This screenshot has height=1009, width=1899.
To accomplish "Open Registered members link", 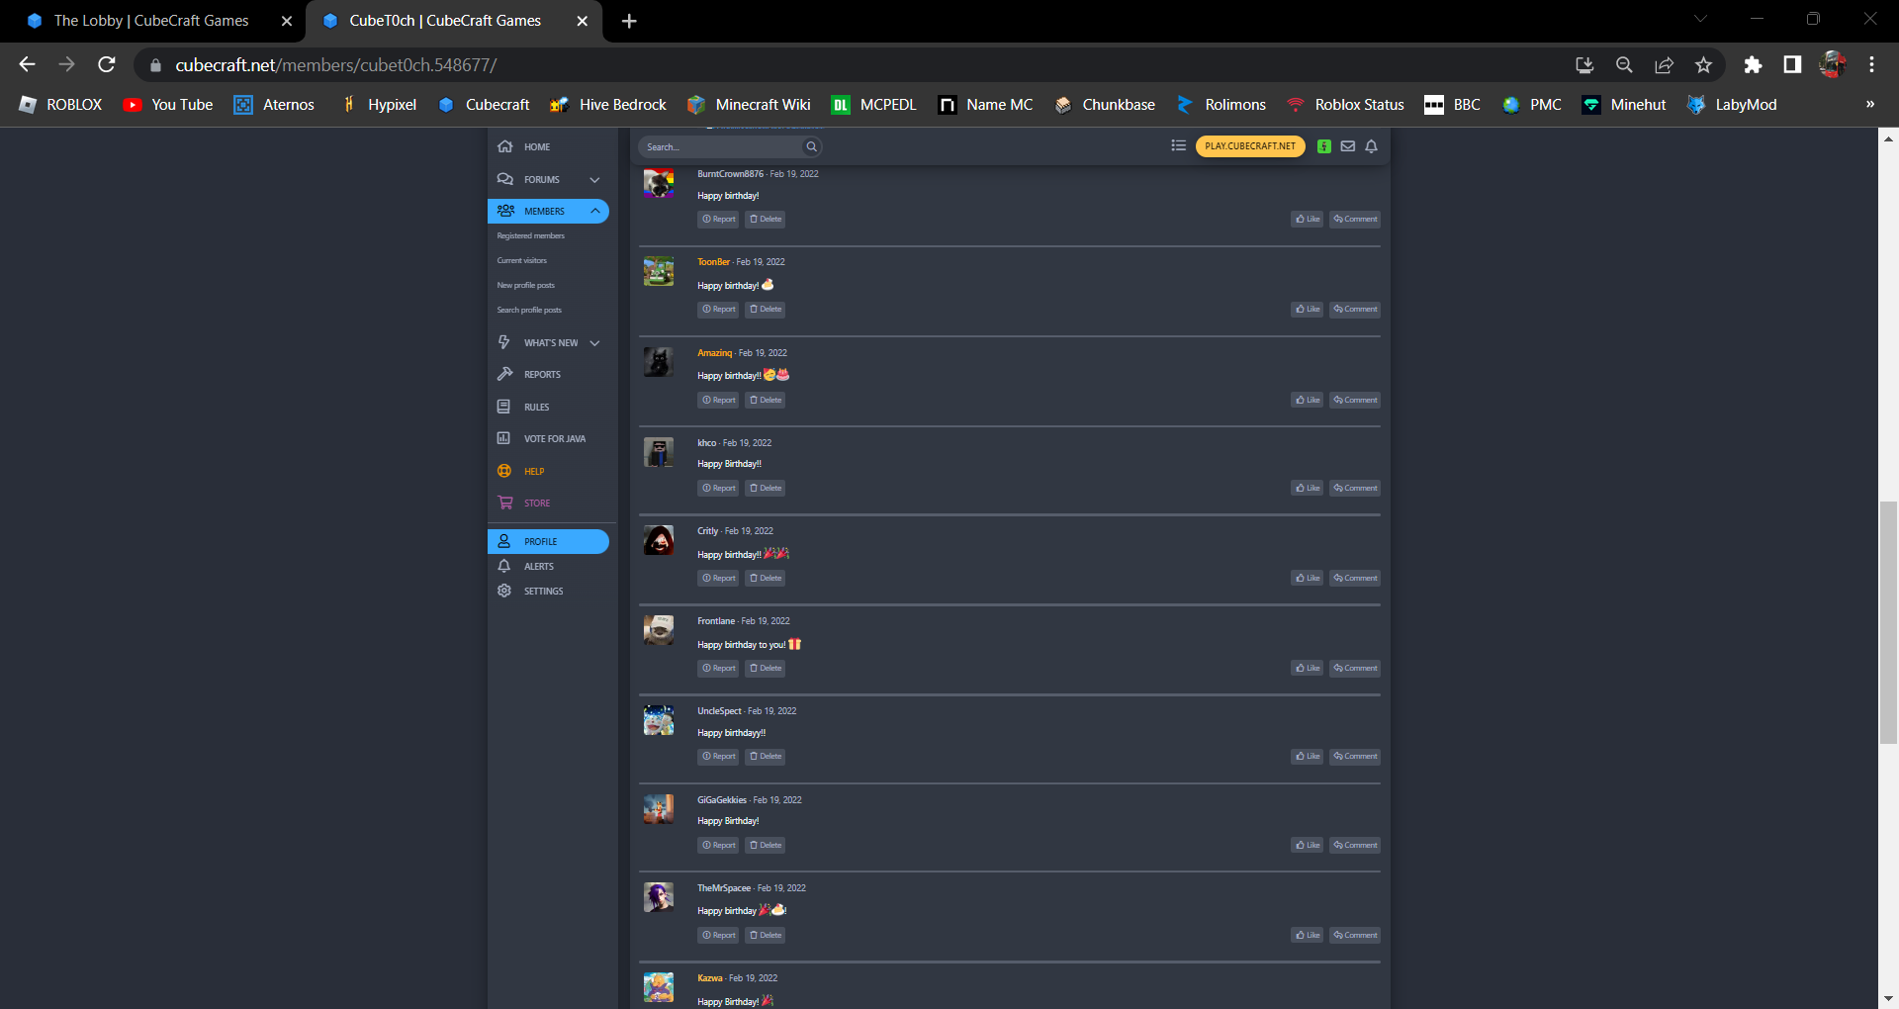I will pyautogui.click(x=531, y=236).
